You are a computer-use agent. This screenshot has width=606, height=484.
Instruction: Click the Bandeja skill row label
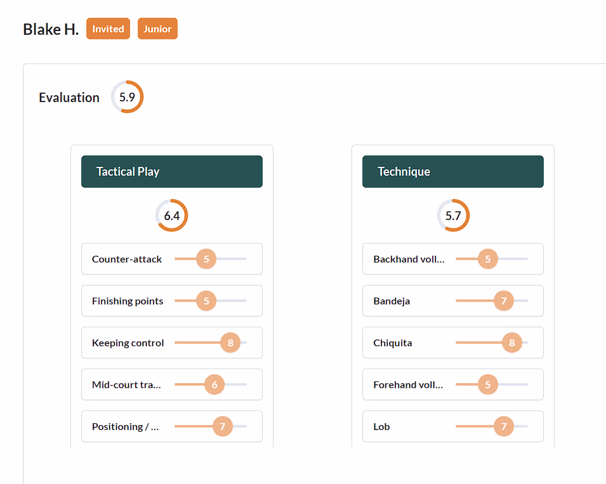click(392, 301)
